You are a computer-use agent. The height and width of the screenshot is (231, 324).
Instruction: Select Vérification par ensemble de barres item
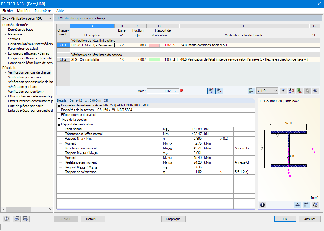pyautogui.click(x=30, y=82)
